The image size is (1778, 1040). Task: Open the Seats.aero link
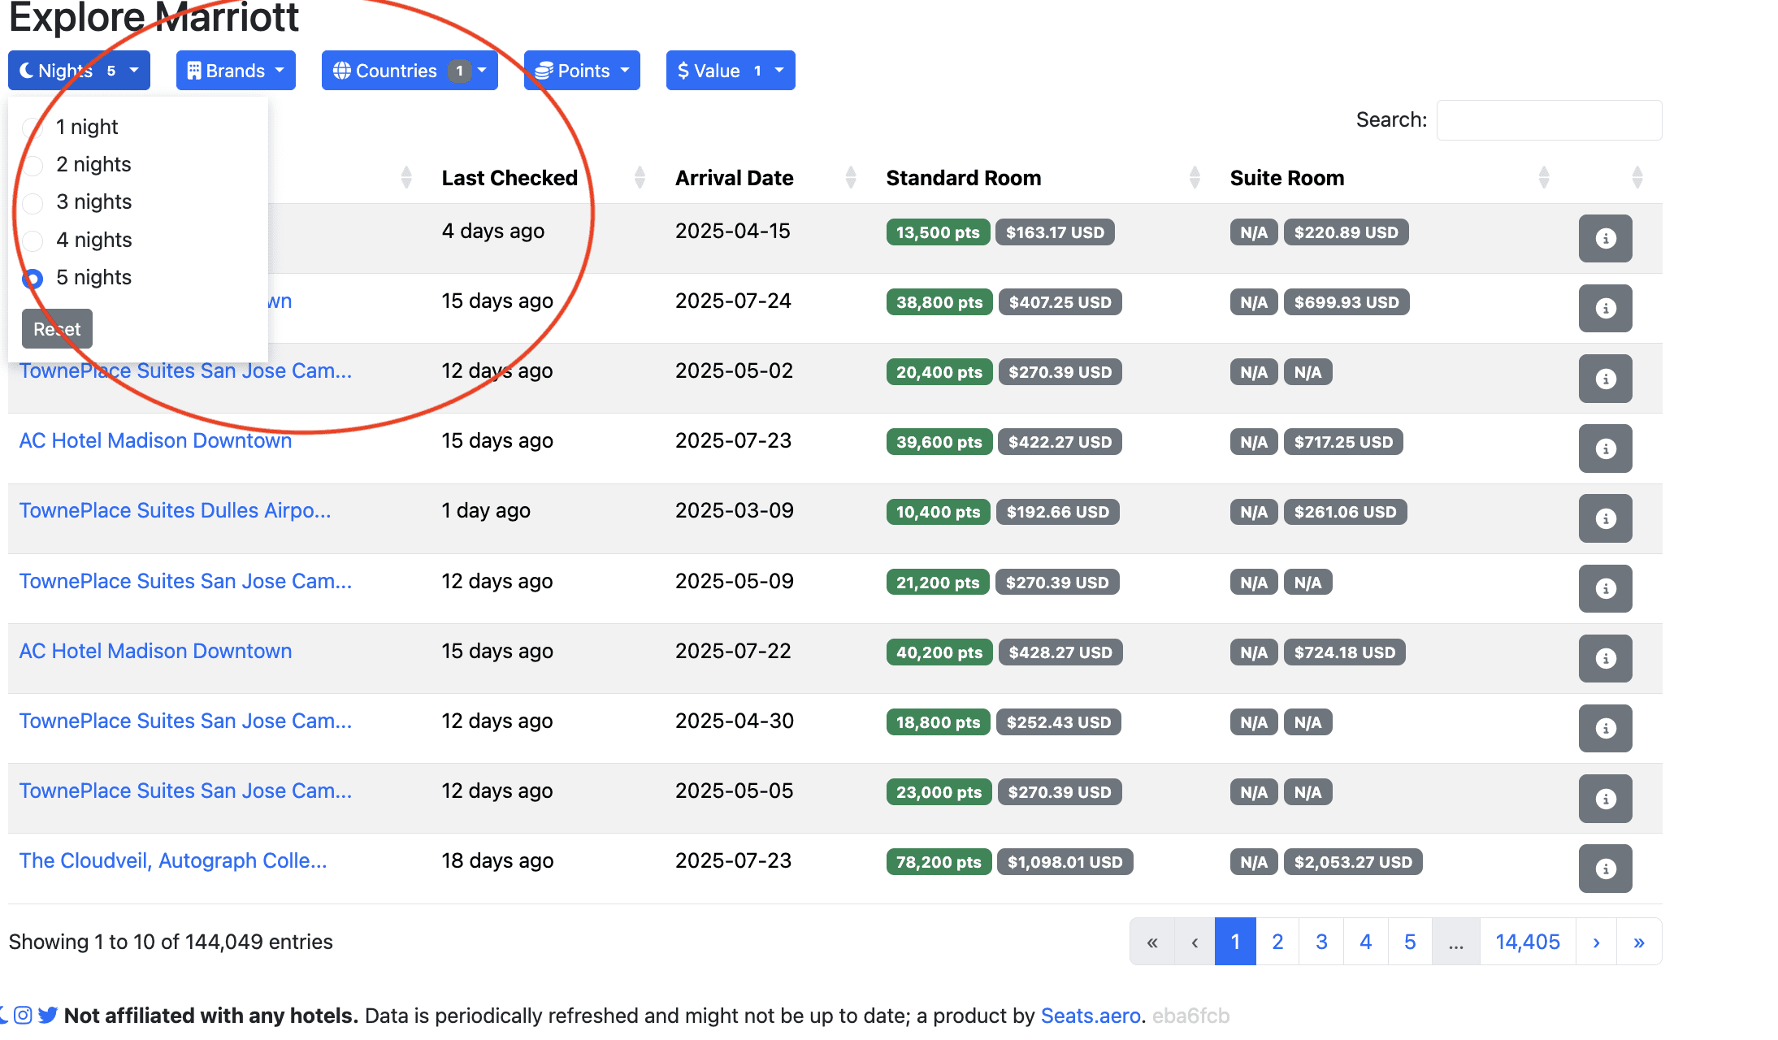1091,1016
